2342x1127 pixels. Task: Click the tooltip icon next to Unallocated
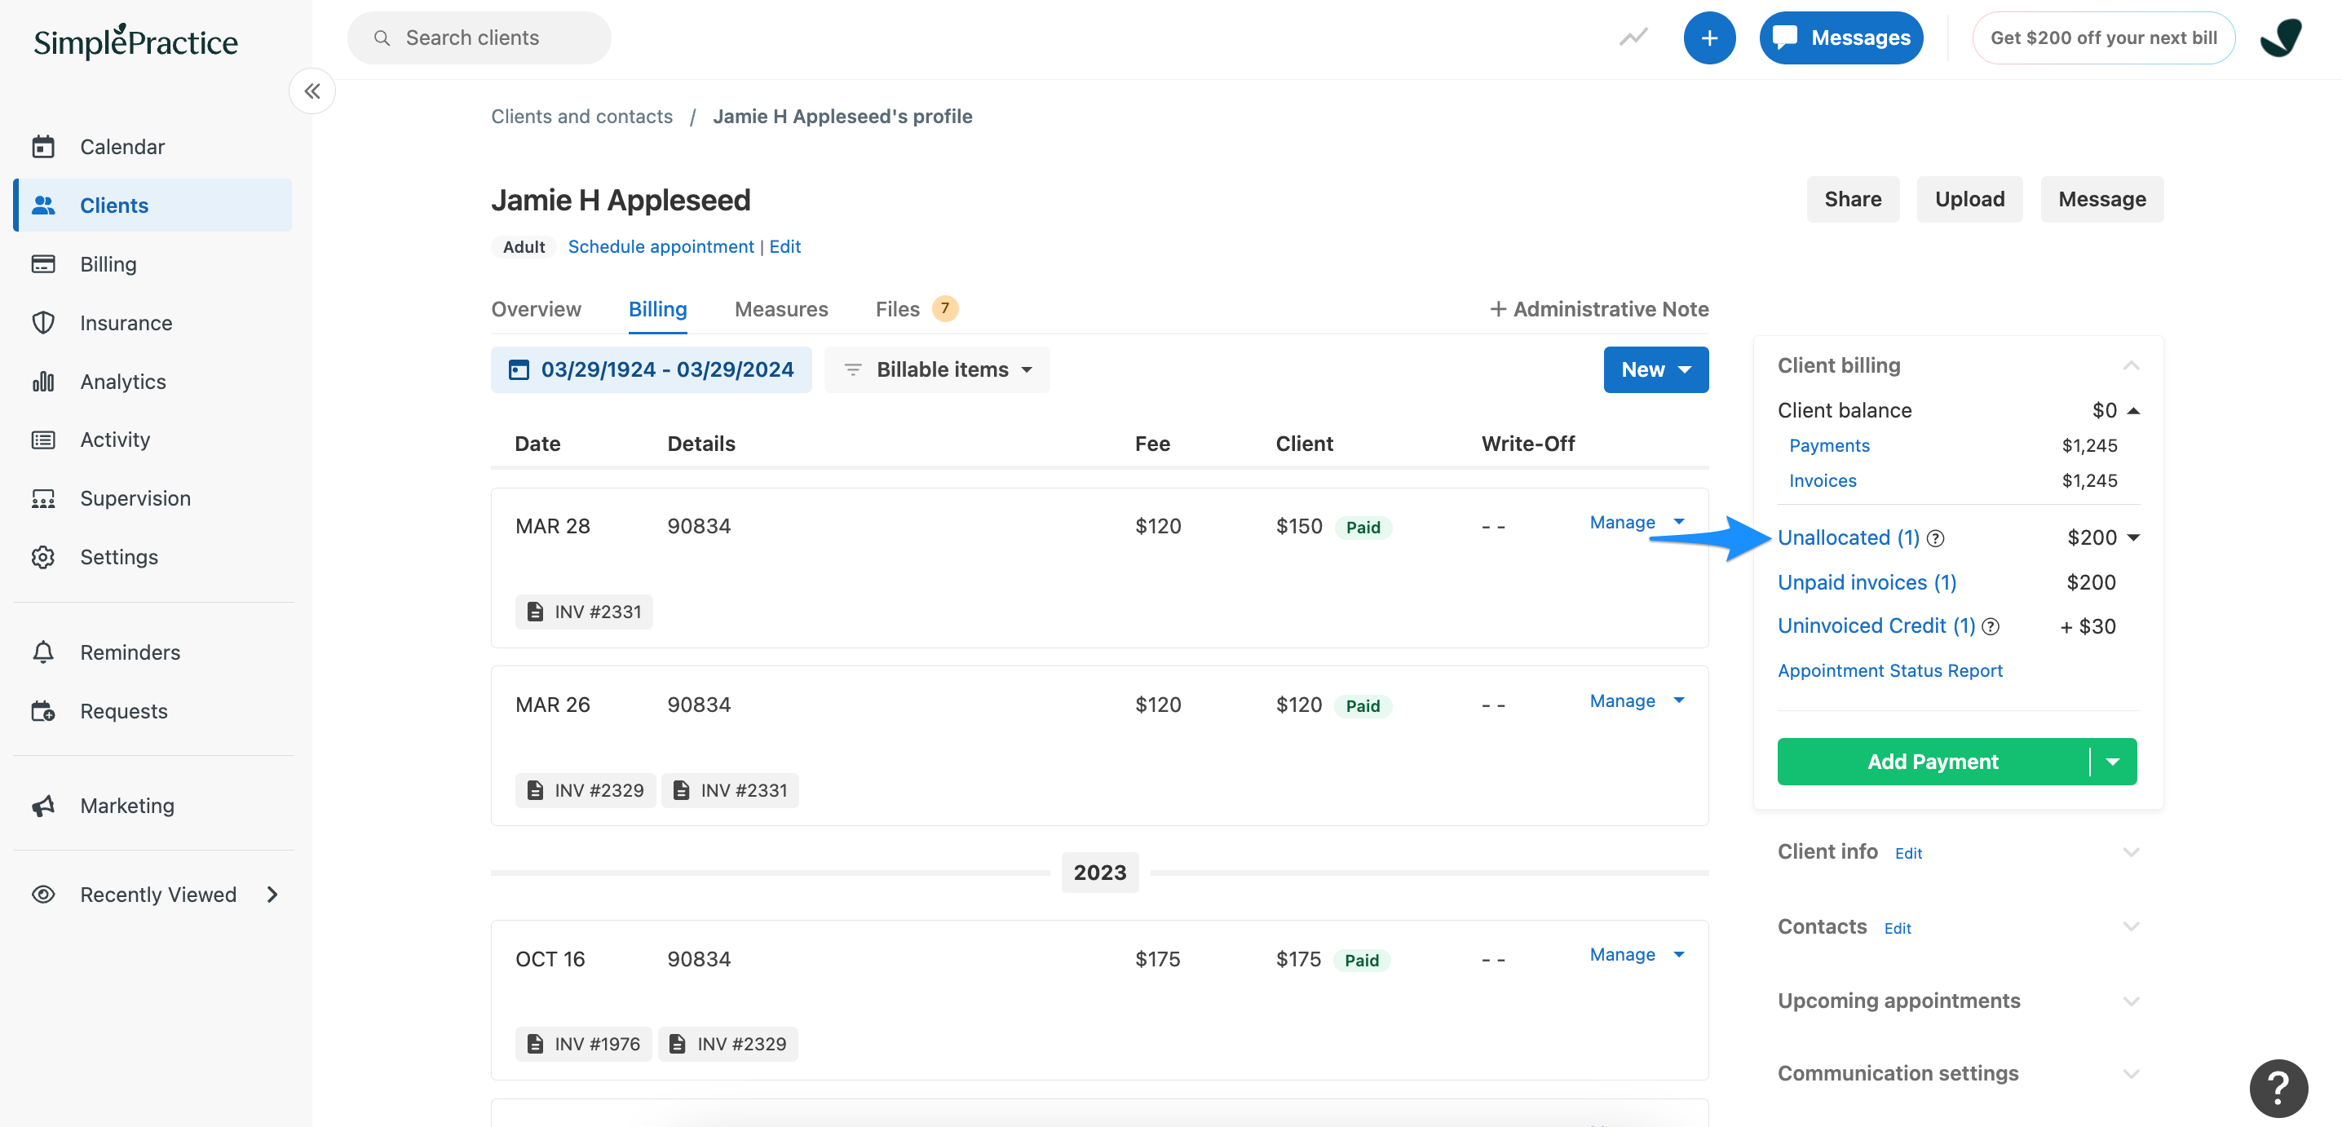pyautogui.click(x=1936, y=538)
